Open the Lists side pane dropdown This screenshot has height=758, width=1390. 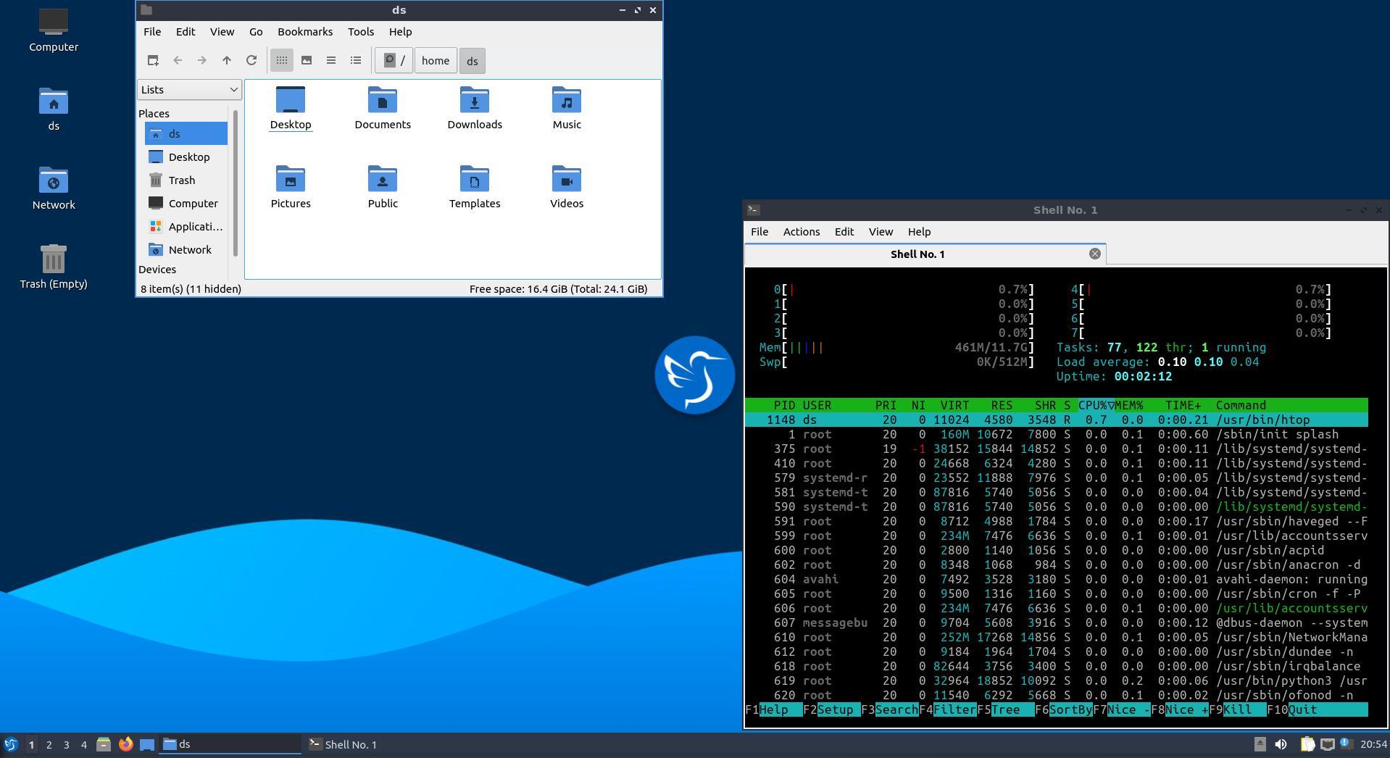pos(189,90)
